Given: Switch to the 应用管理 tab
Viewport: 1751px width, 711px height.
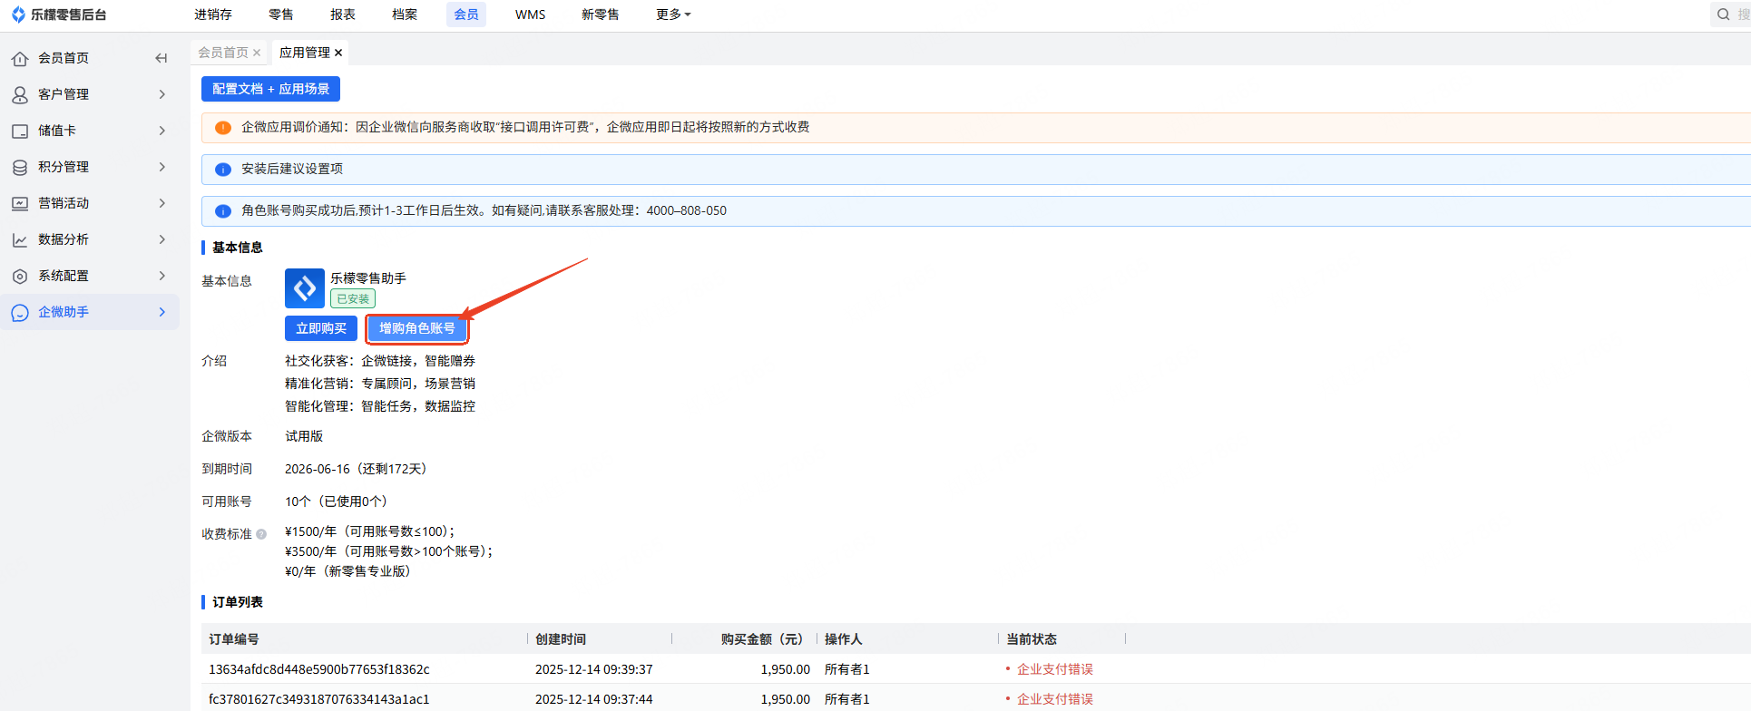Looking at the screenshot, I should coord(305,53).
